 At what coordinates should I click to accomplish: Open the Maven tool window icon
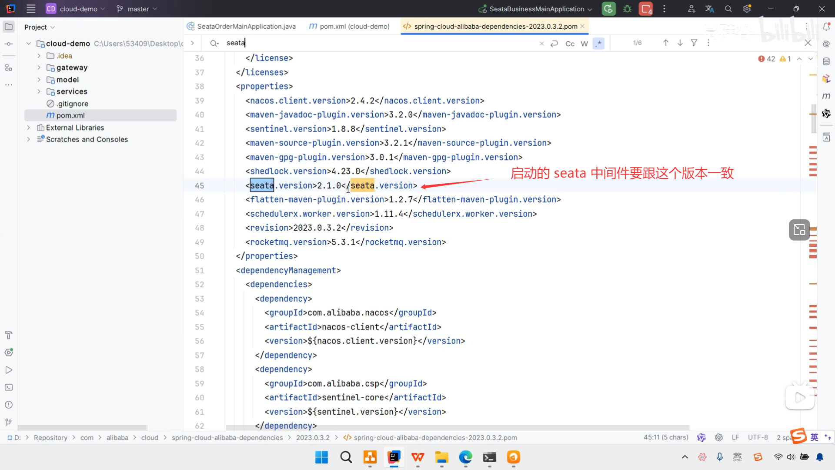pyautogui.click(x=826, y=96)
